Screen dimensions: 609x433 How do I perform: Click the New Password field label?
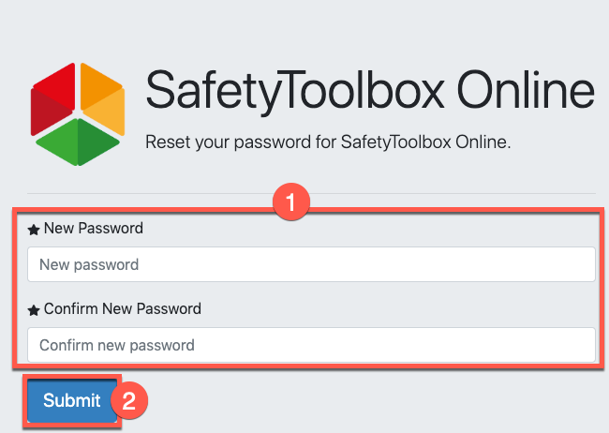[x=93, y=229]
